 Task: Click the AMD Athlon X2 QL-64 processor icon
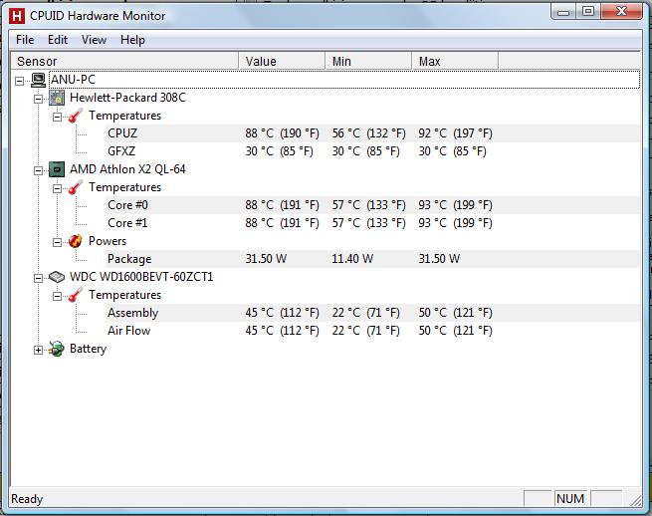point(57,169)
